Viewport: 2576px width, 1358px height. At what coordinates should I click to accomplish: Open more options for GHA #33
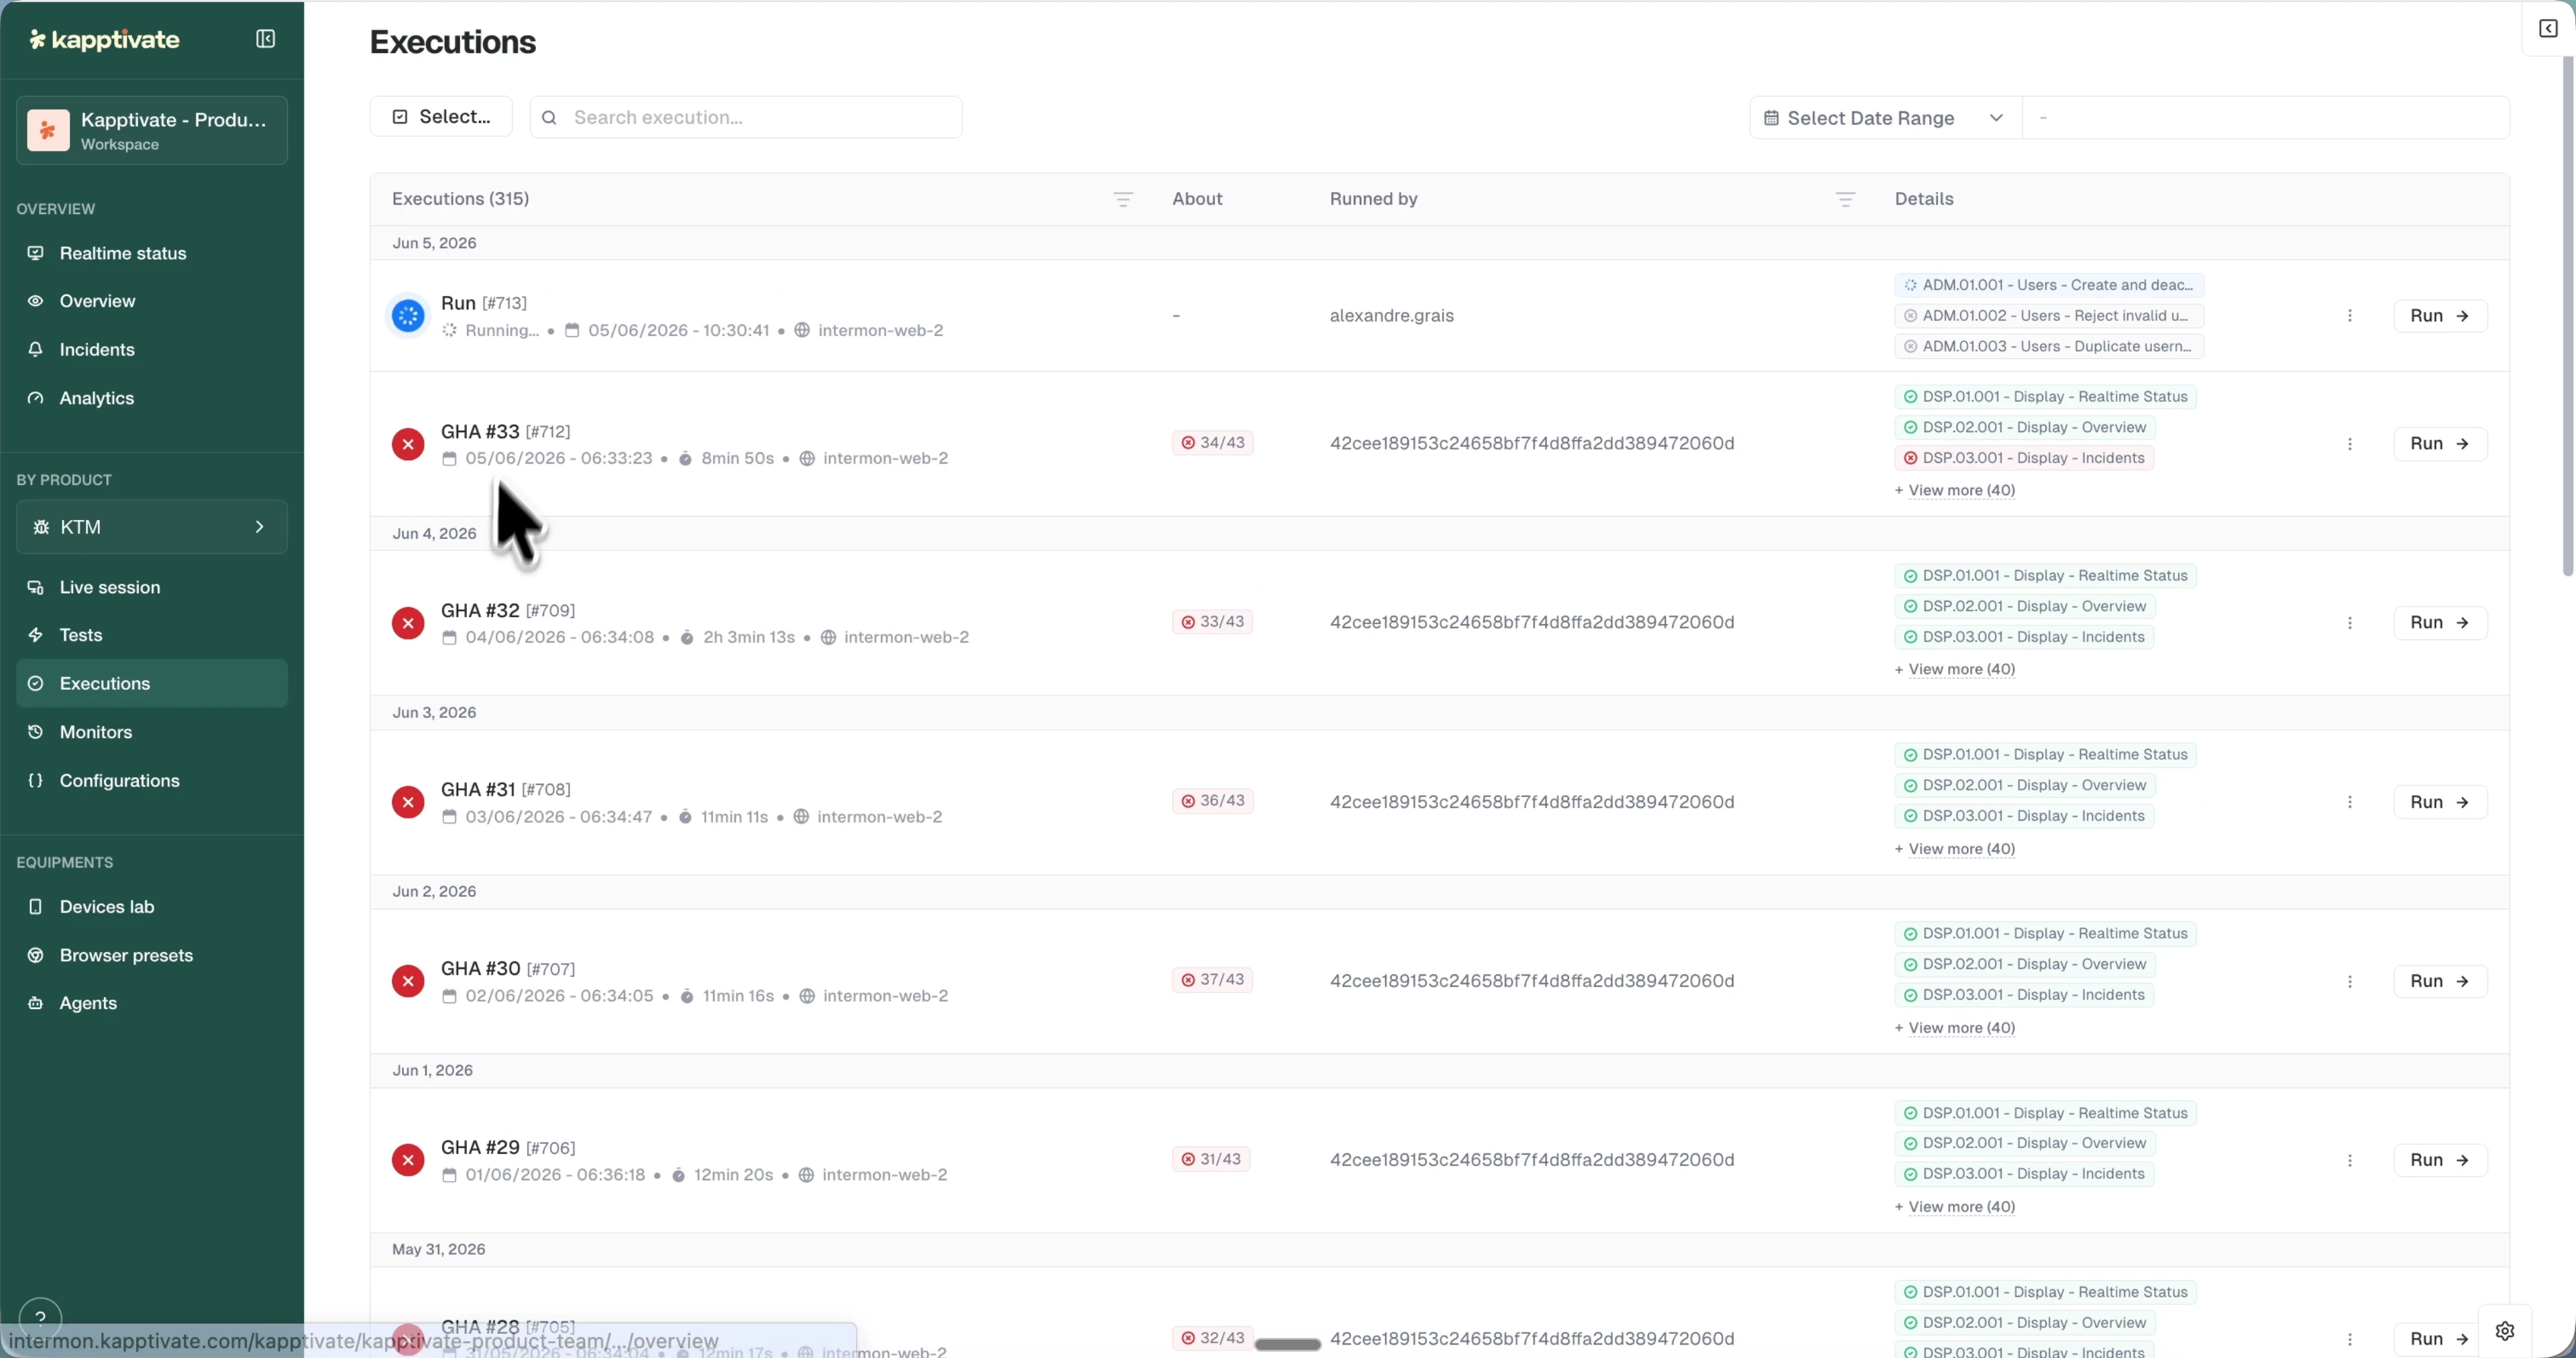pos(2350,444)
